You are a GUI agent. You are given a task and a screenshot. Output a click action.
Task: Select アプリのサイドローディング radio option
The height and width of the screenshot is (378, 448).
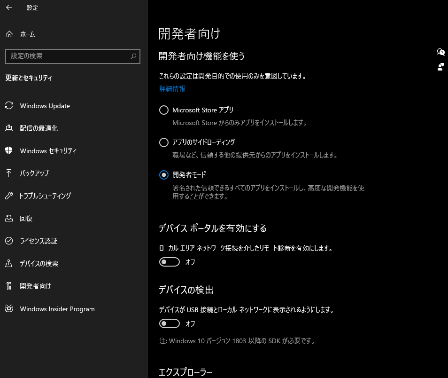point(164,142)
